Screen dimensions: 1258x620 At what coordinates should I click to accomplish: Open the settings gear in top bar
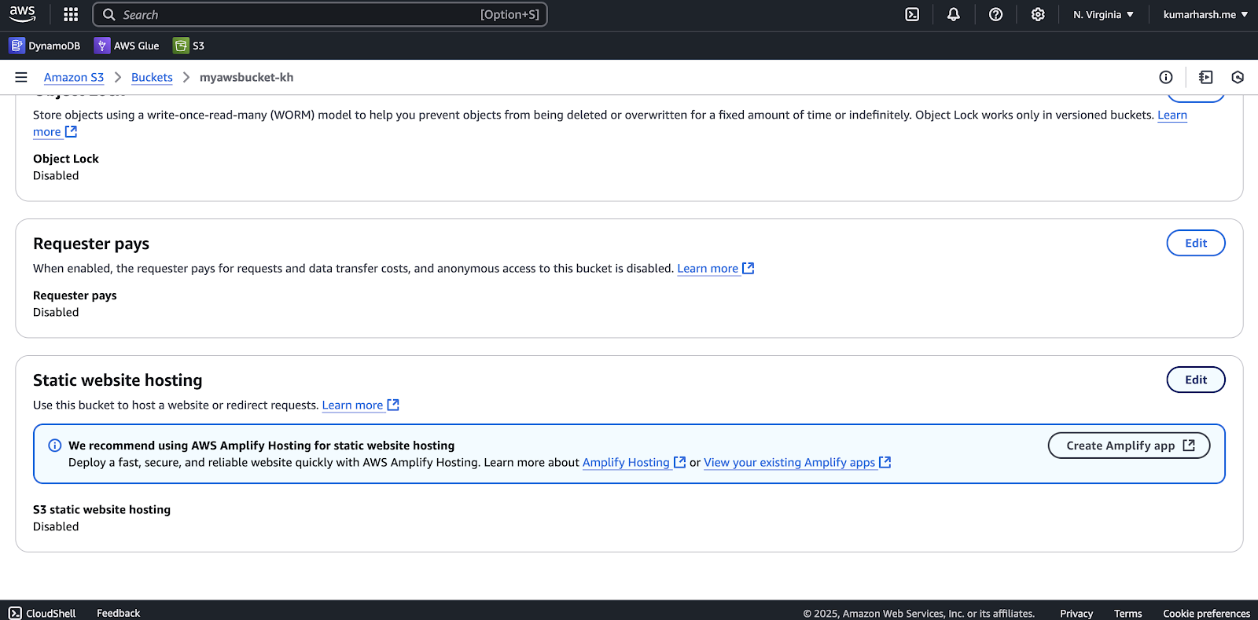click(x=1038, y=14)
